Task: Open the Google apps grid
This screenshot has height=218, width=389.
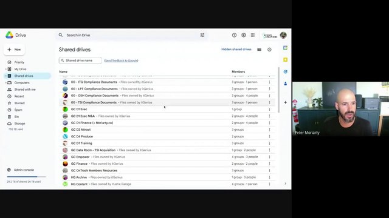Action: coord(253,35)
